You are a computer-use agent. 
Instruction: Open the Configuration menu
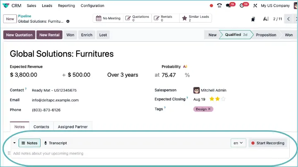click(92, 6)
